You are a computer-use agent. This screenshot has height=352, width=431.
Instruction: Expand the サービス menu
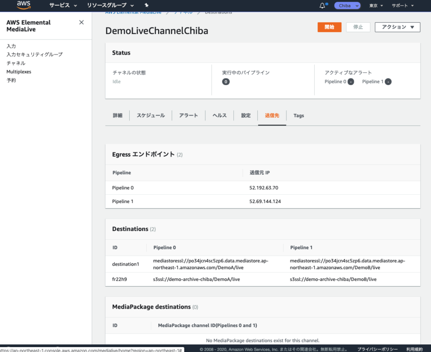(x=63, y=5)
